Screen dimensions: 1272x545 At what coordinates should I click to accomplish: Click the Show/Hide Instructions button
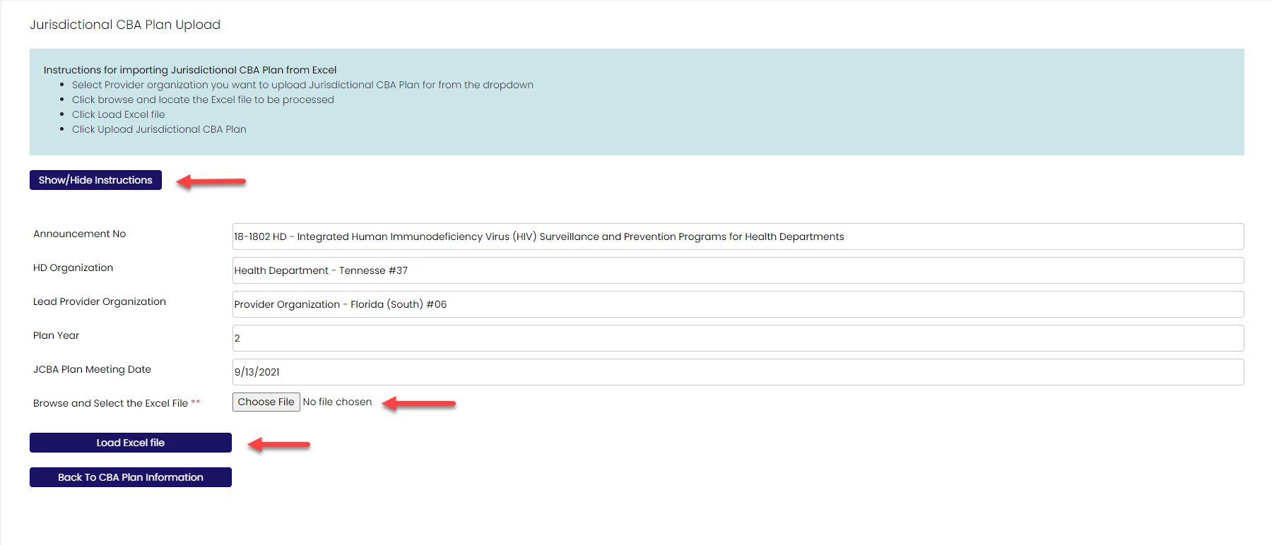point(95,180)
